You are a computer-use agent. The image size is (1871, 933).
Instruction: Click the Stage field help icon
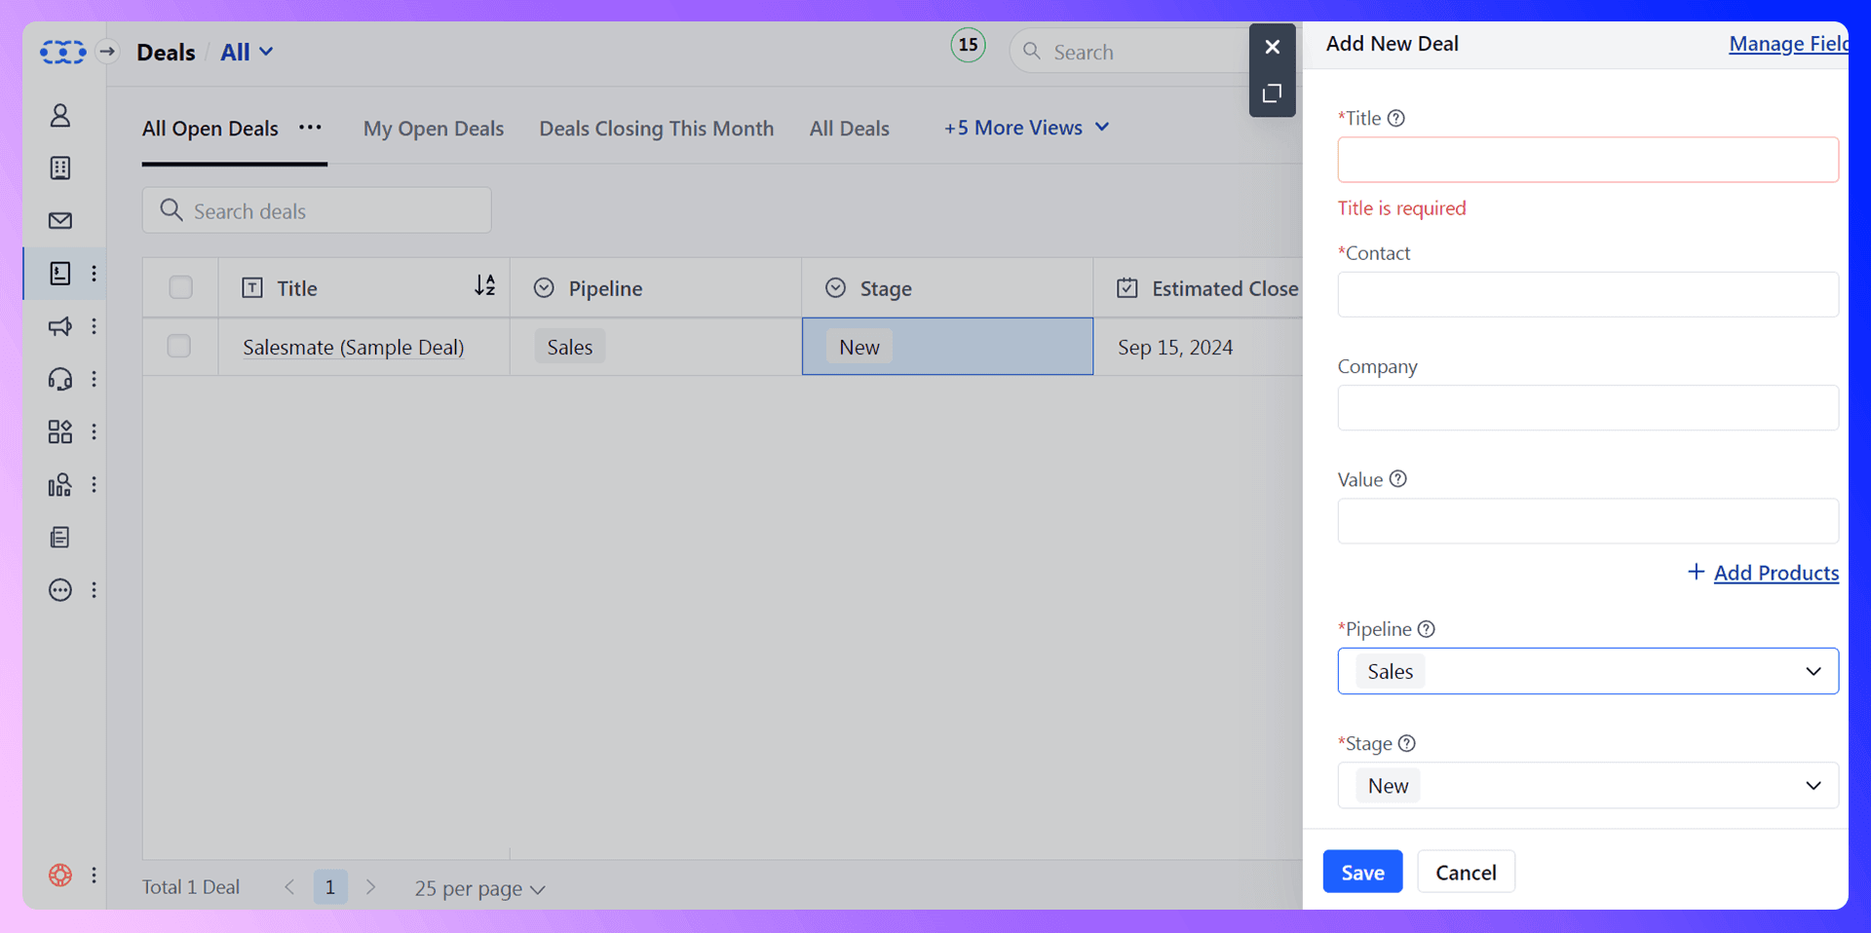pyautogui.click(x=1407, y=743)
